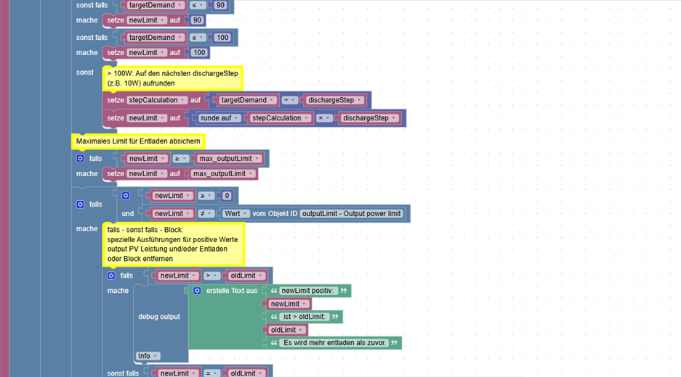Select the 'debug output' block label
The width and height of the screenshot is (681, 377).
tap(159, 317)
